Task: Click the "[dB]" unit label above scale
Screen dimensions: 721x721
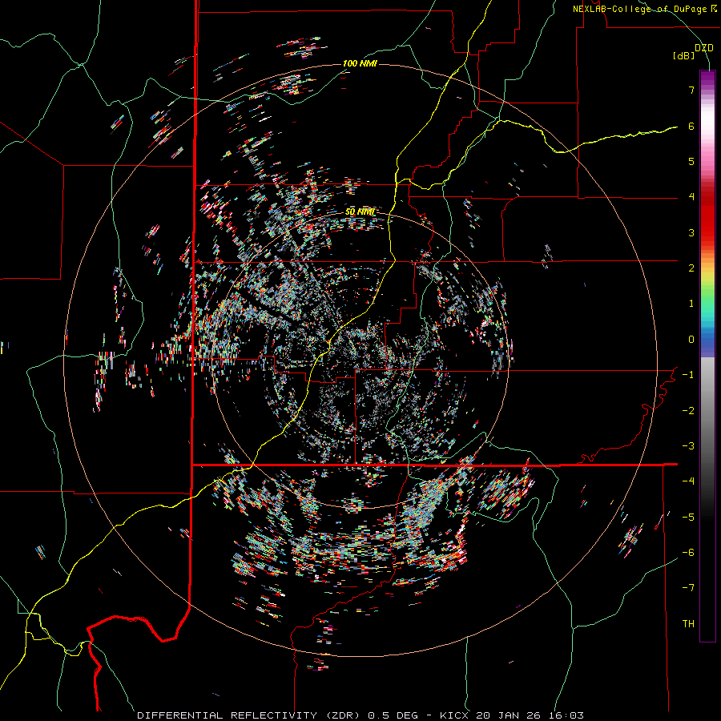Action: 683,56
